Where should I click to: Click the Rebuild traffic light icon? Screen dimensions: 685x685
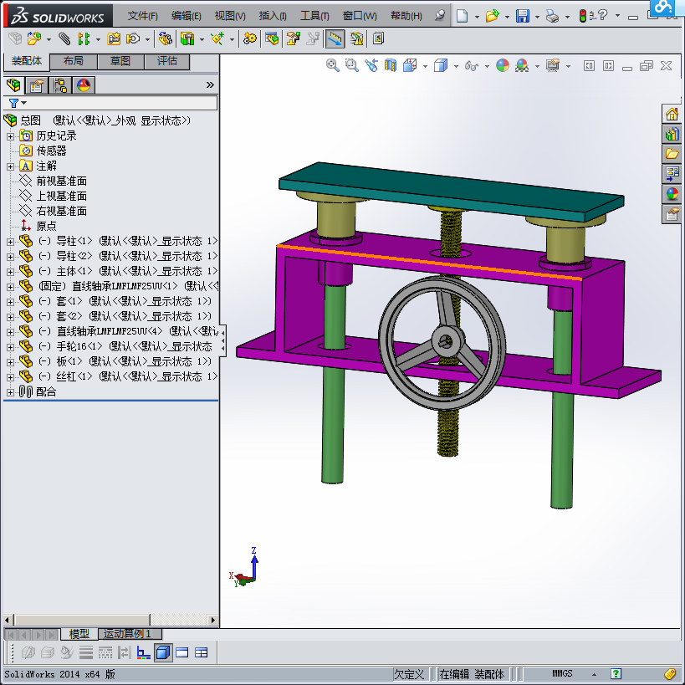[x=582, y=16]
